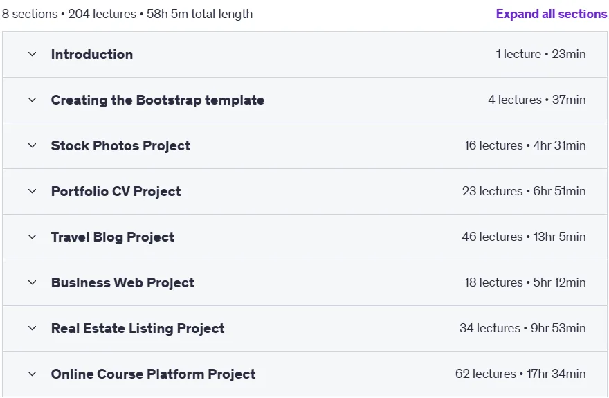Expand Travel Blog Project chevron
Image resolution: width=609 pixels, height=398 pixels.
33,237
